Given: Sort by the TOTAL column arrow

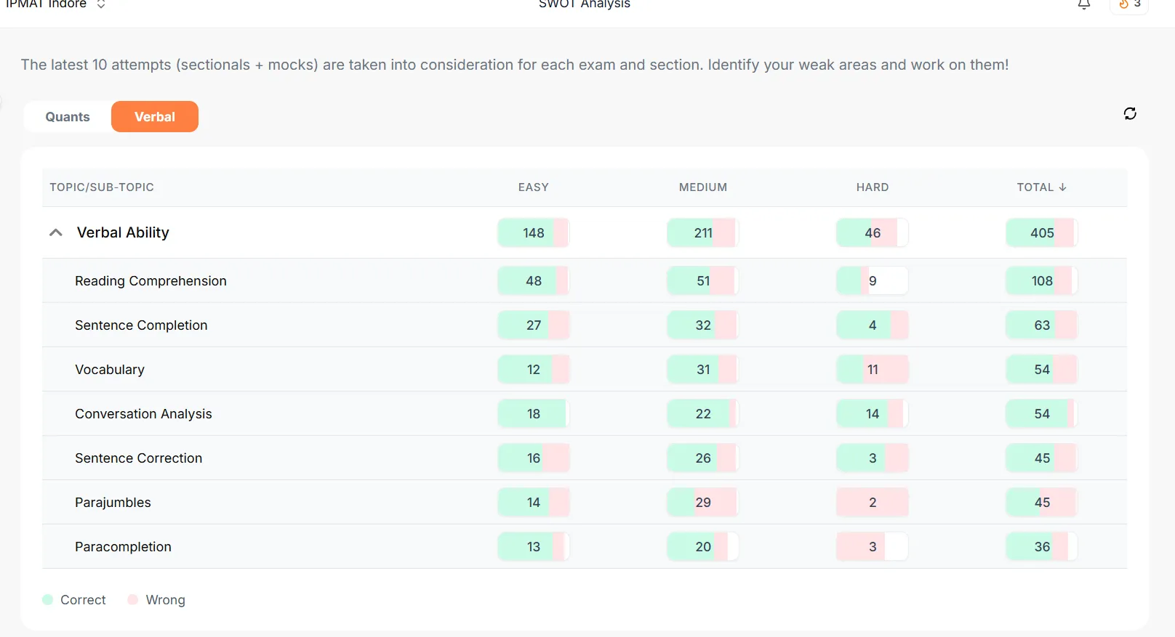Looking at the screenshot, I should point(1062,187).
